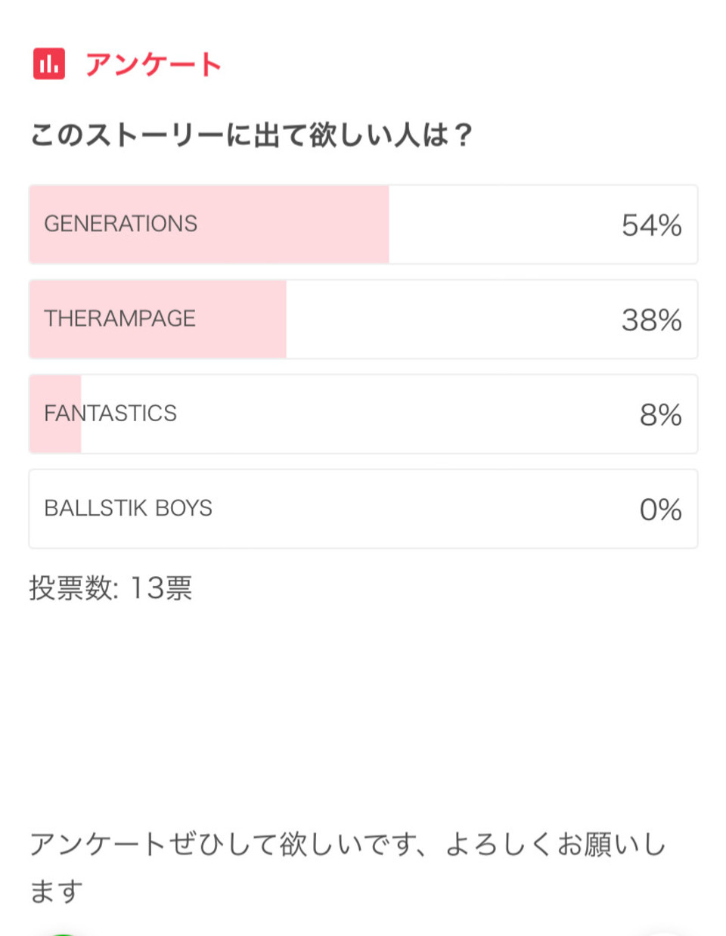Choose the FANTASTICS poll option
The height and width of the screenshot is (936, 726).
110,414
